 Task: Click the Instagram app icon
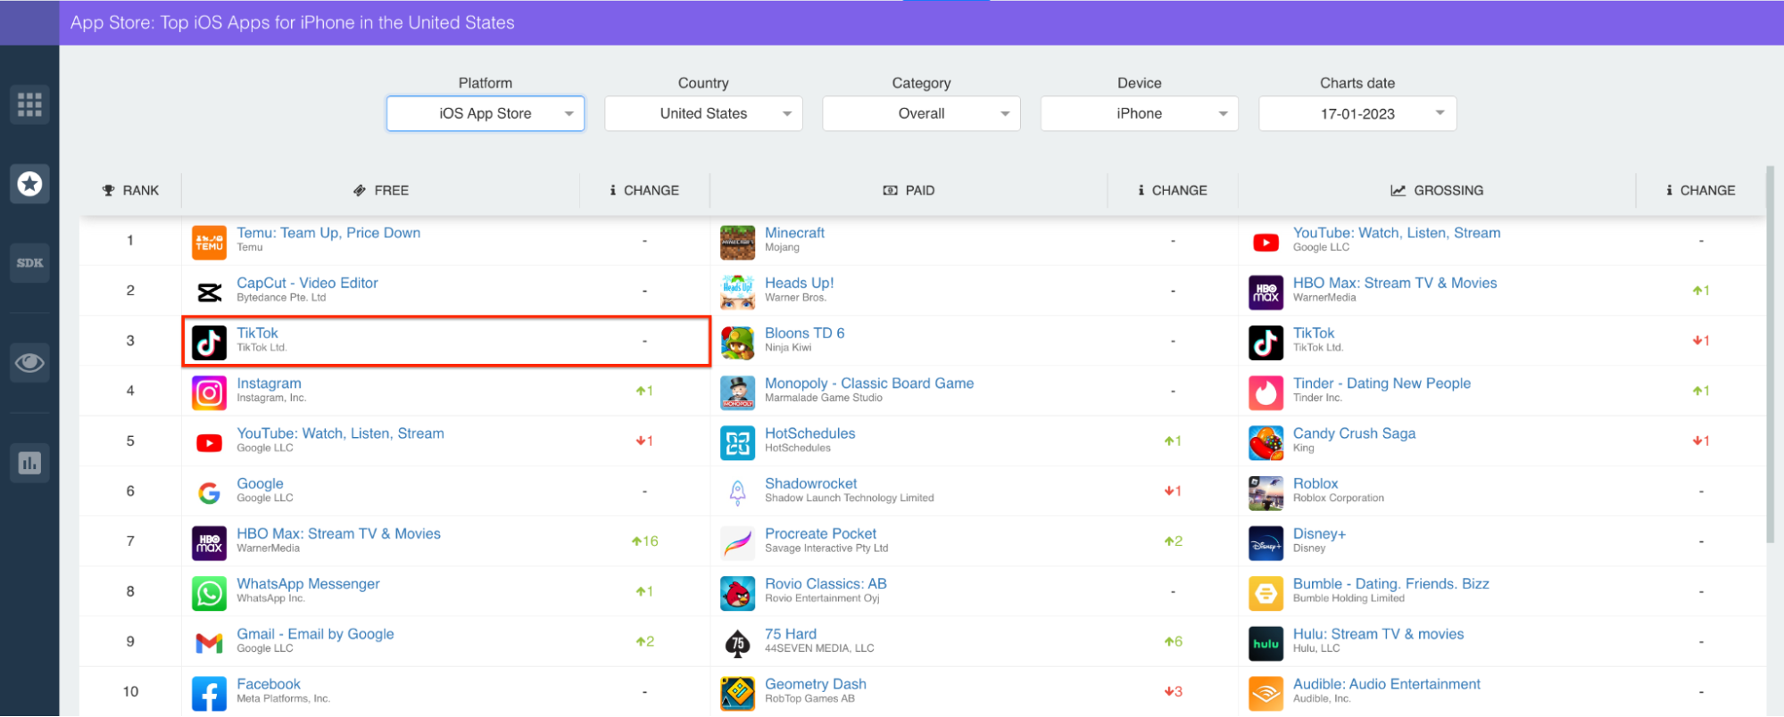(x=209, y=392)
